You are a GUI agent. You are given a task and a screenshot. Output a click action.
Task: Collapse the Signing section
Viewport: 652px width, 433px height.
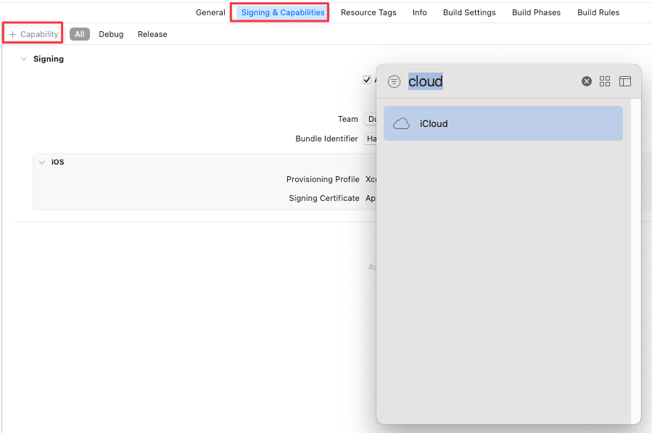click(x=24, y=59)
